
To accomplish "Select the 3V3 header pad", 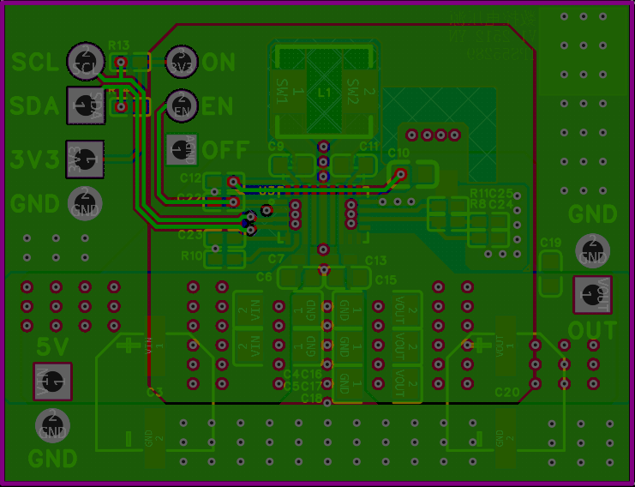I will click(x=85, y=159).
